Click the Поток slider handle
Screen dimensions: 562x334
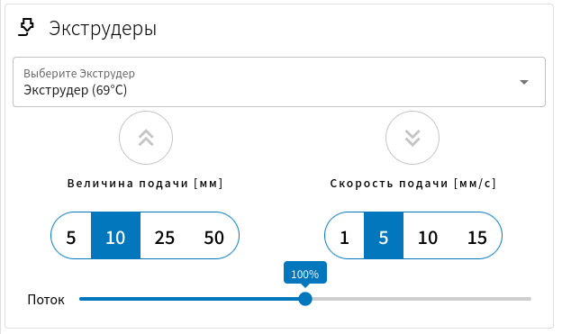click(305, 299)
